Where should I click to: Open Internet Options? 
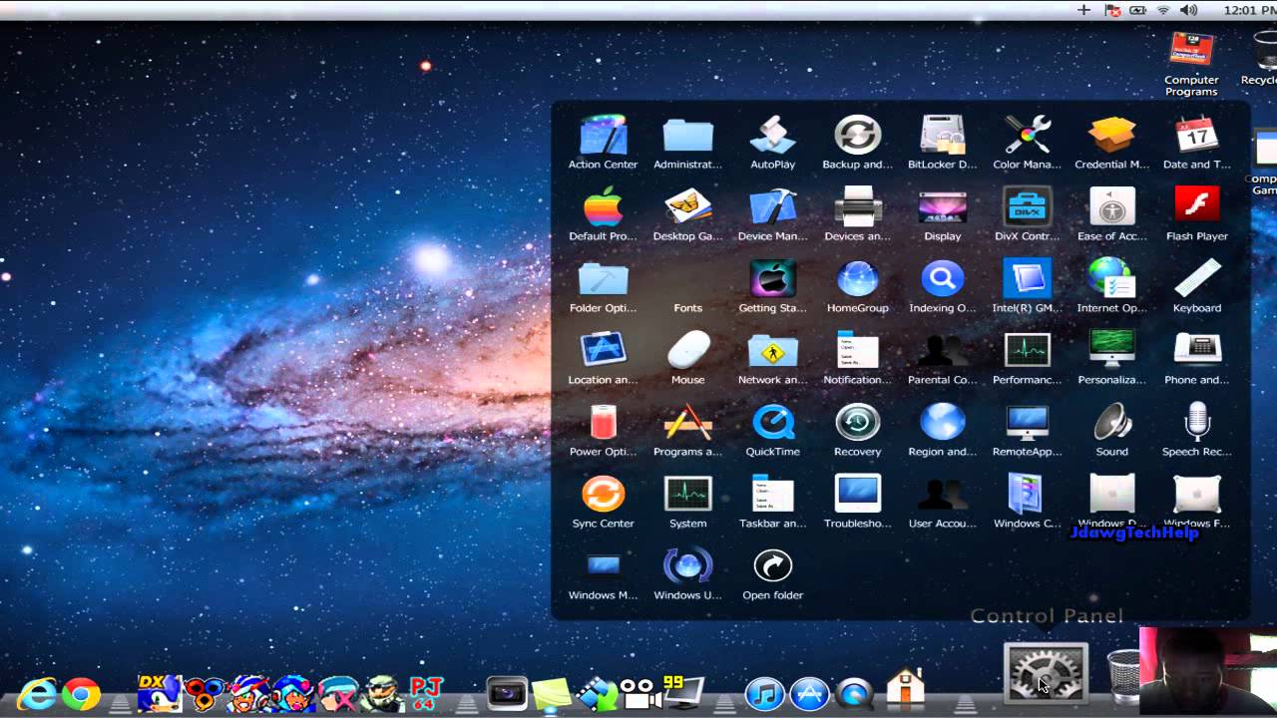pos(1111,282)
